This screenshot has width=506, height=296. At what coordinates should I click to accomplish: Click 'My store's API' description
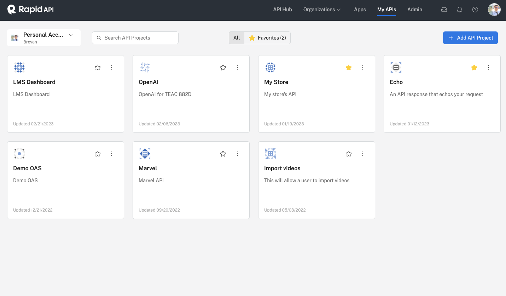[x=280, y=94]
